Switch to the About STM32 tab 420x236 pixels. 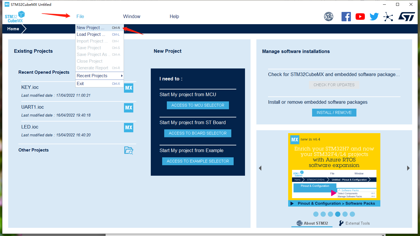pyautogui.click(x=312, y=223)
